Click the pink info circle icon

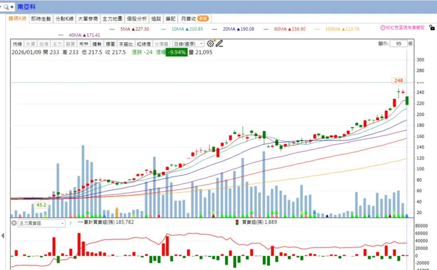coord(383,28)
